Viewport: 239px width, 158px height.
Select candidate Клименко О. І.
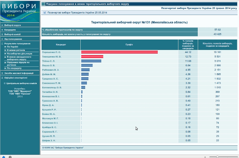(50, 123)
